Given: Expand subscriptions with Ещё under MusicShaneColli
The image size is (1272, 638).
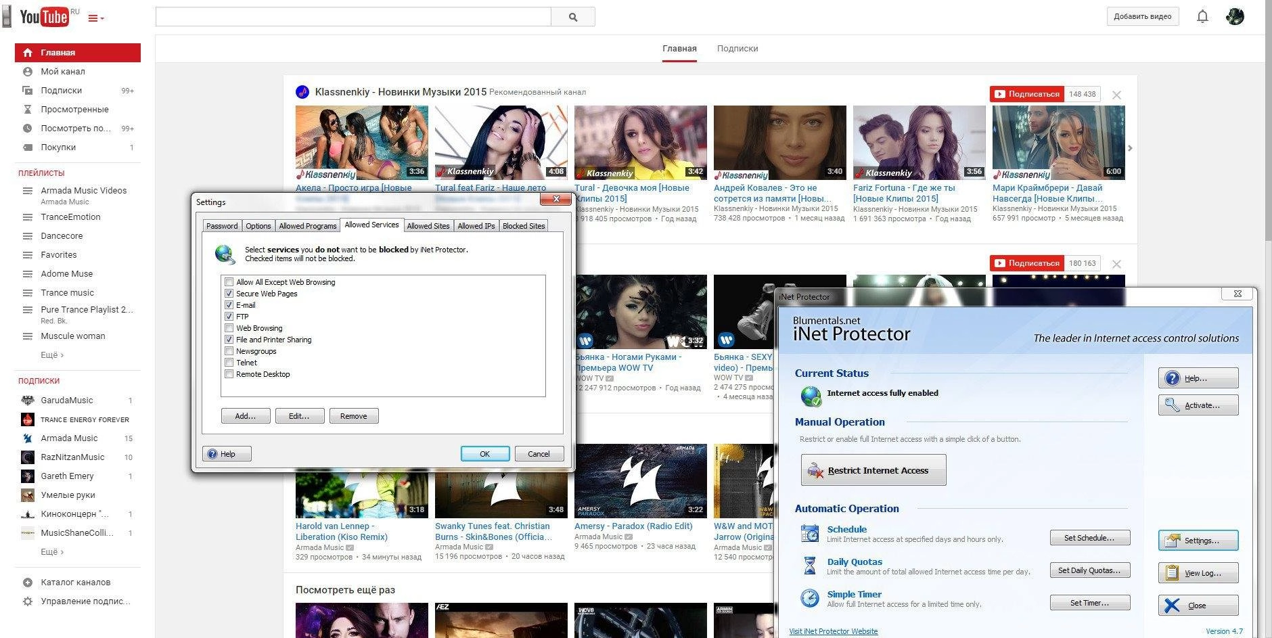Looking at the screenshot, I should pyautogui.click(x=52, y=551).
